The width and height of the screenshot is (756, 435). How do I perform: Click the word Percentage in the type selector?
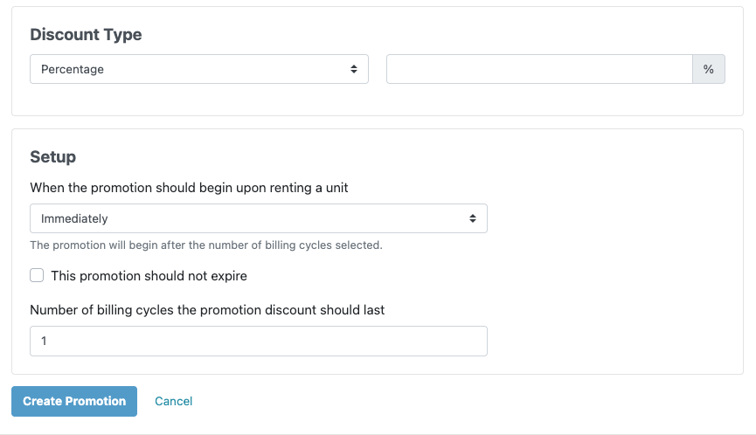(x=73, y=70)
